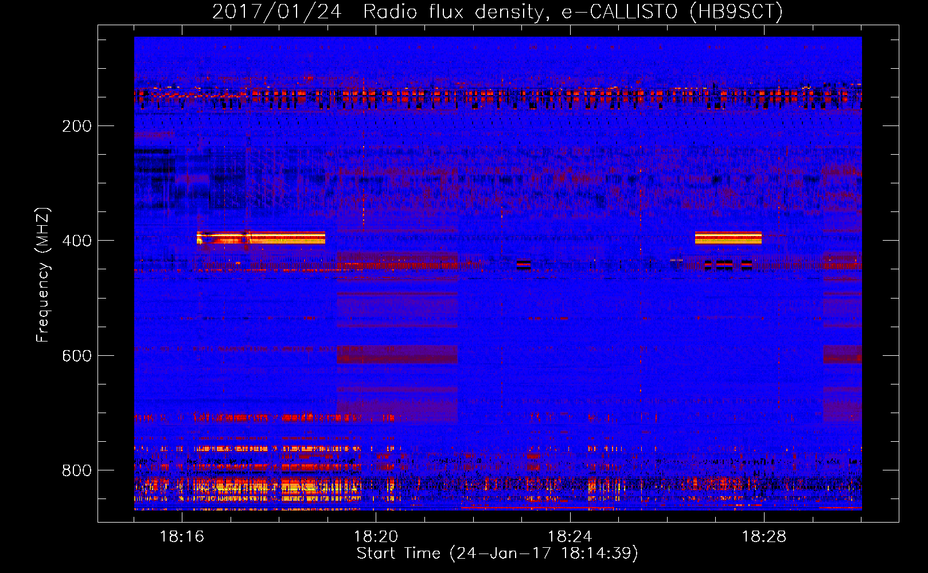Click the 800 frequency tick label

click(x=77, y=470)
